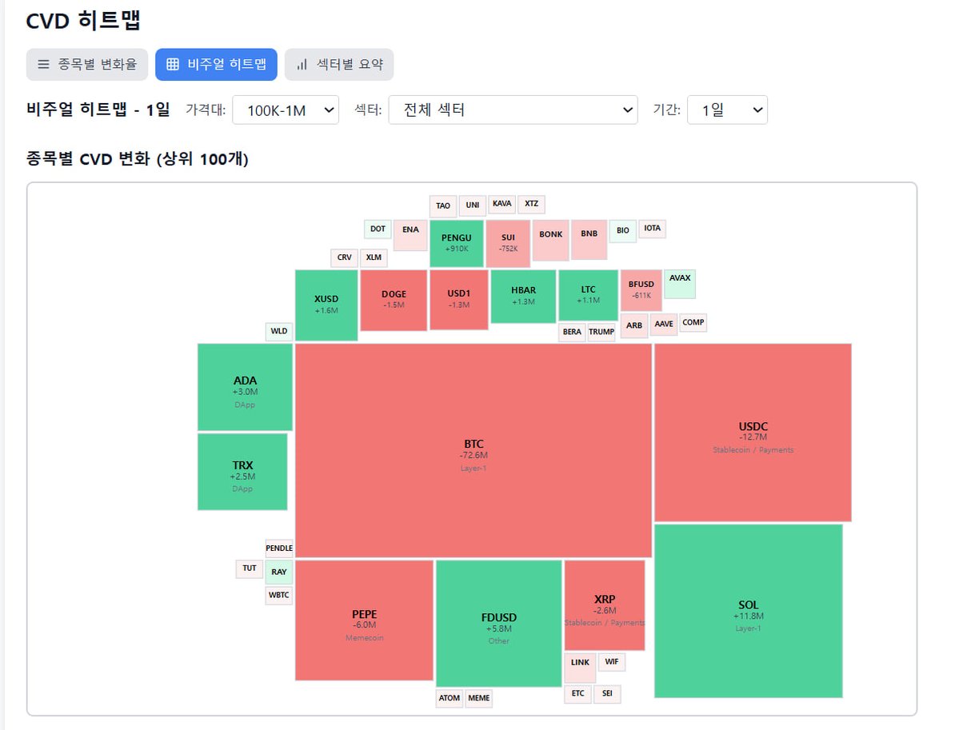The height and width of the screenshot is (730, 959).
Task: Select the HBAR heatmap tile
Action: 523,296
